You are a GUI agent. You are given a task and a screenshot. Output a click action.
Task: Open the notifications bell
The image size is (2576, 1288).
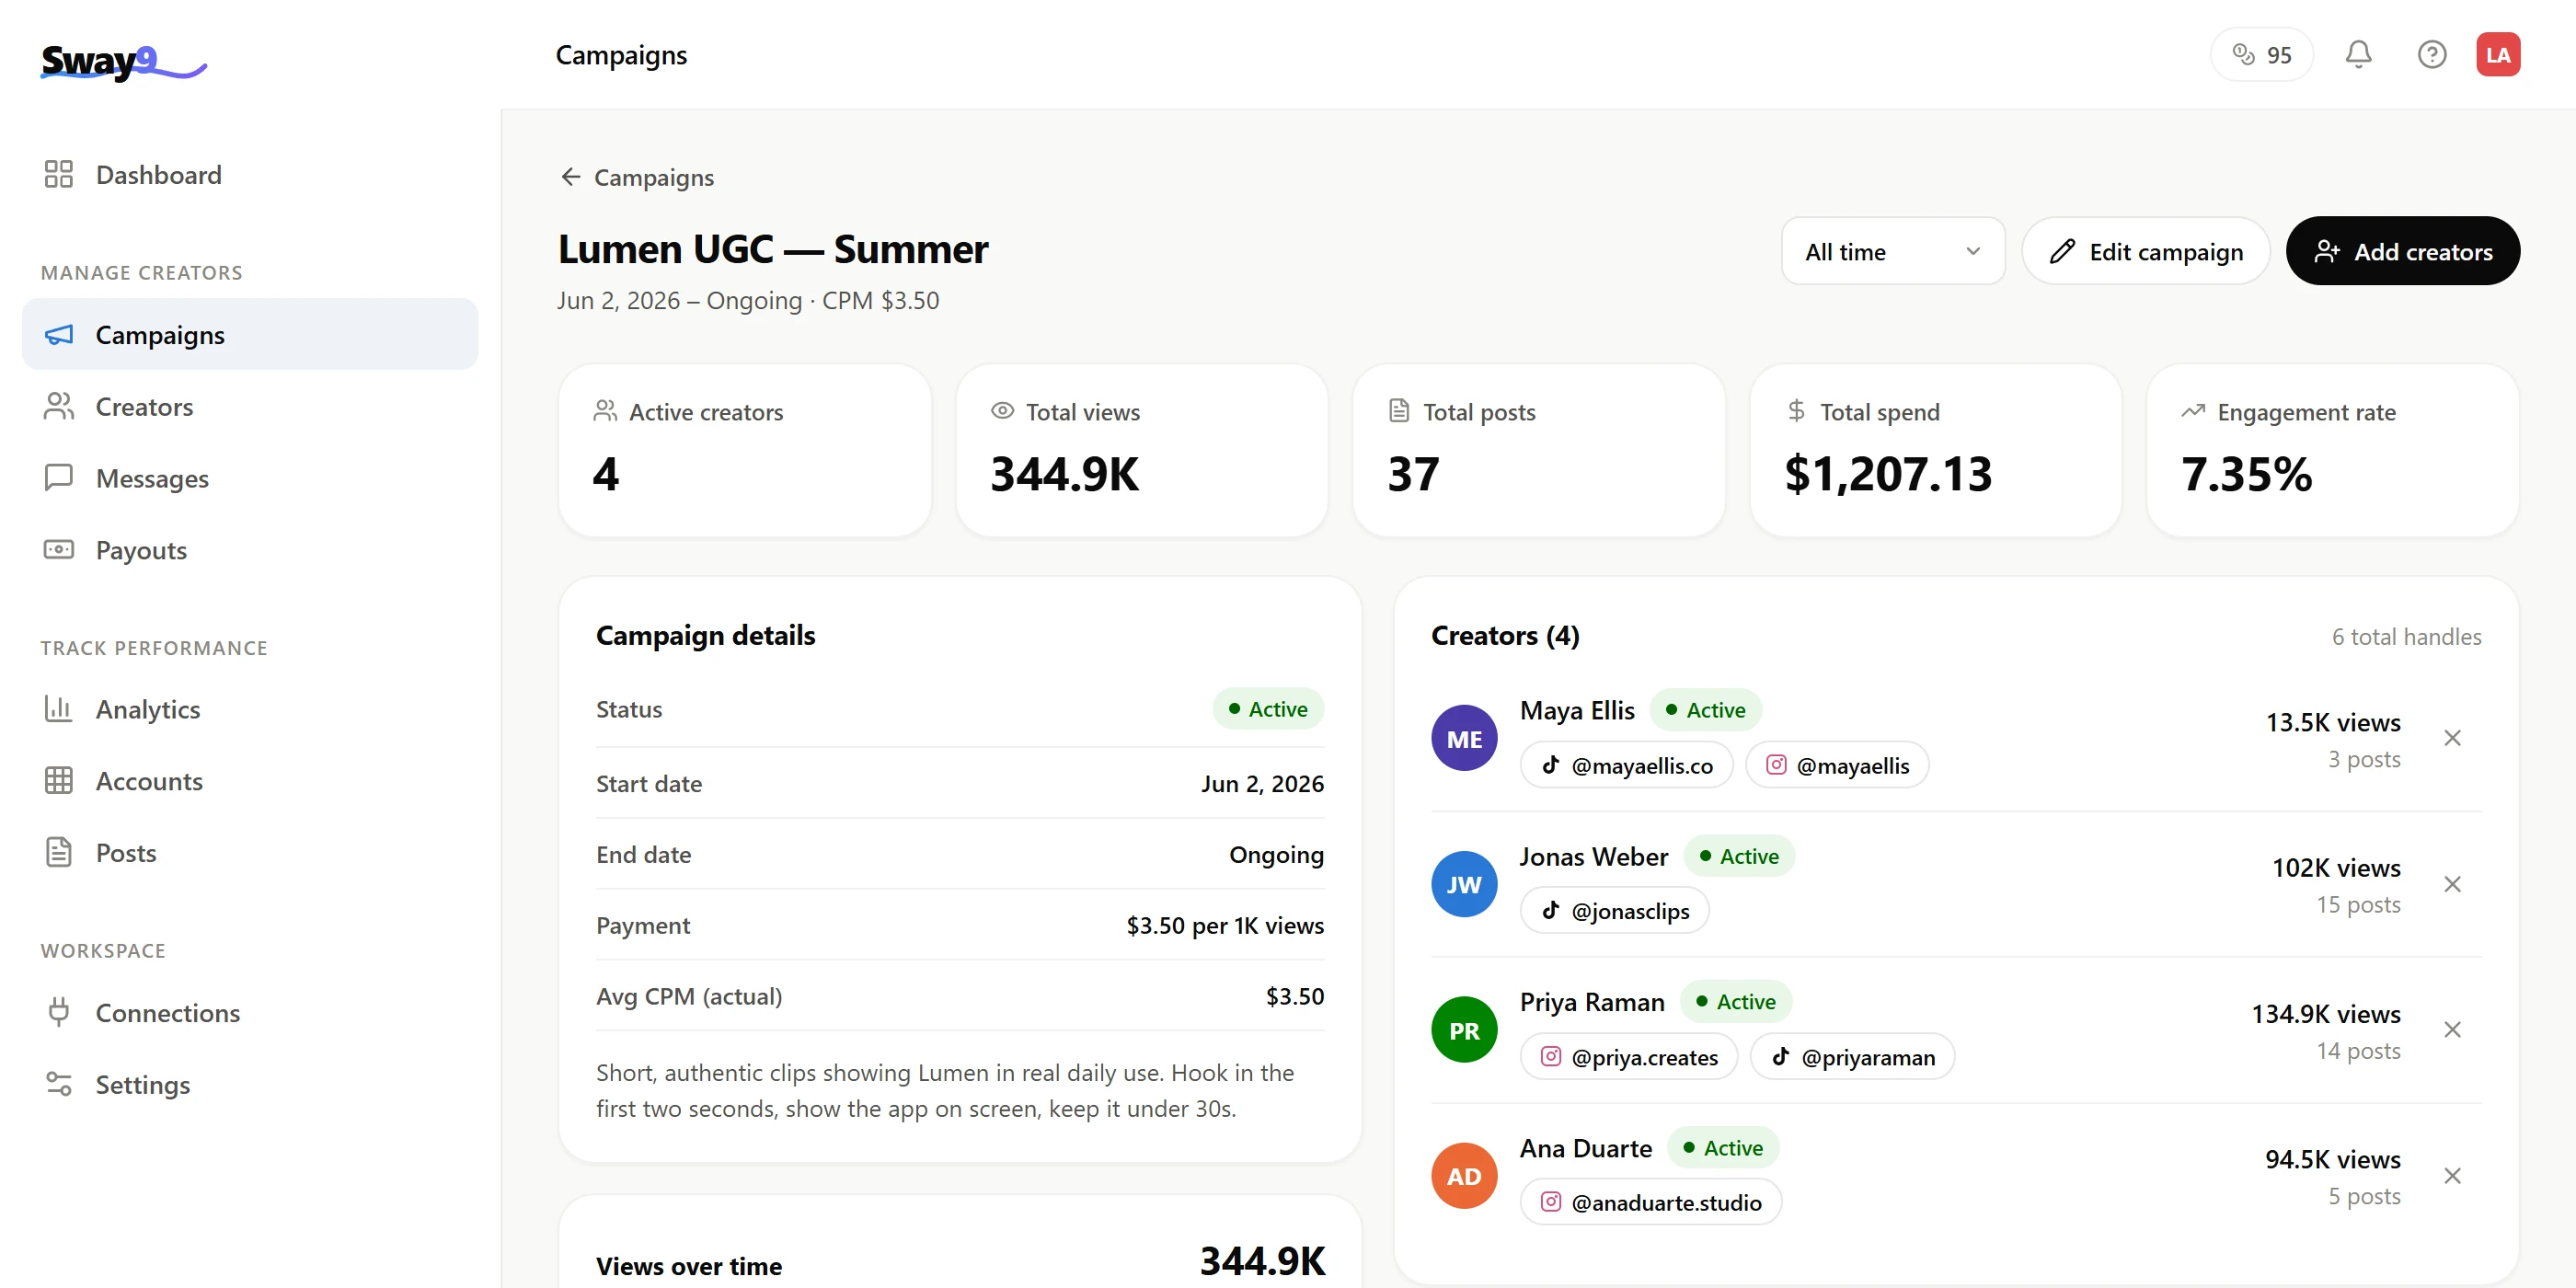click(2358, 54)
